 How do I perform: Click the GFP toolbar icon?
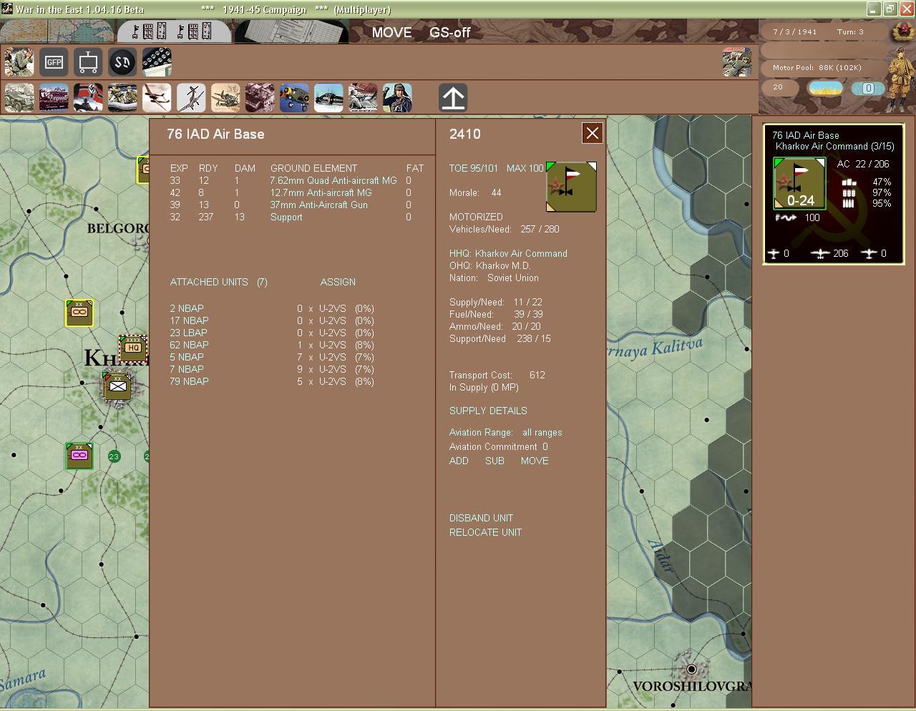pyautogui.click(x=54, y=62)
